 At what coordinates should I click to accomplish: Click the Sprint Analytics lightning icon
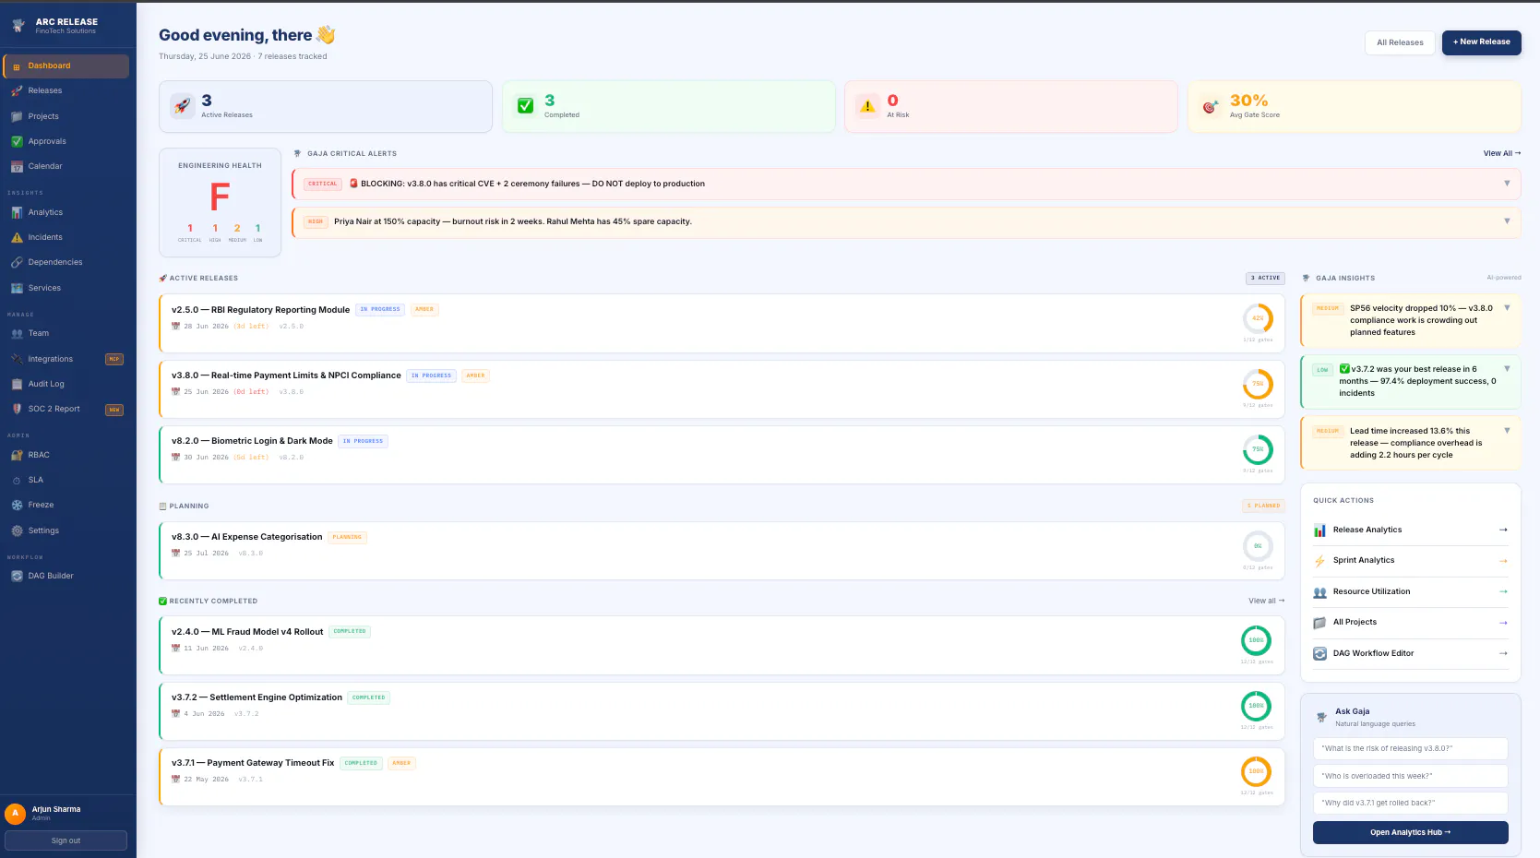(1319, 561)
